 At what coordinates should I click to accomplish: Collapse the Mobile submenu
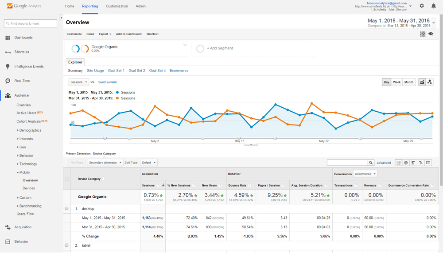tap(23, 172)
